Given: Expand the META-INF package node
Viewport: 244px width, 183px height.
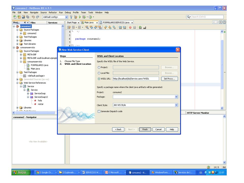Looking at the screenshot, I should coord(21,55).
